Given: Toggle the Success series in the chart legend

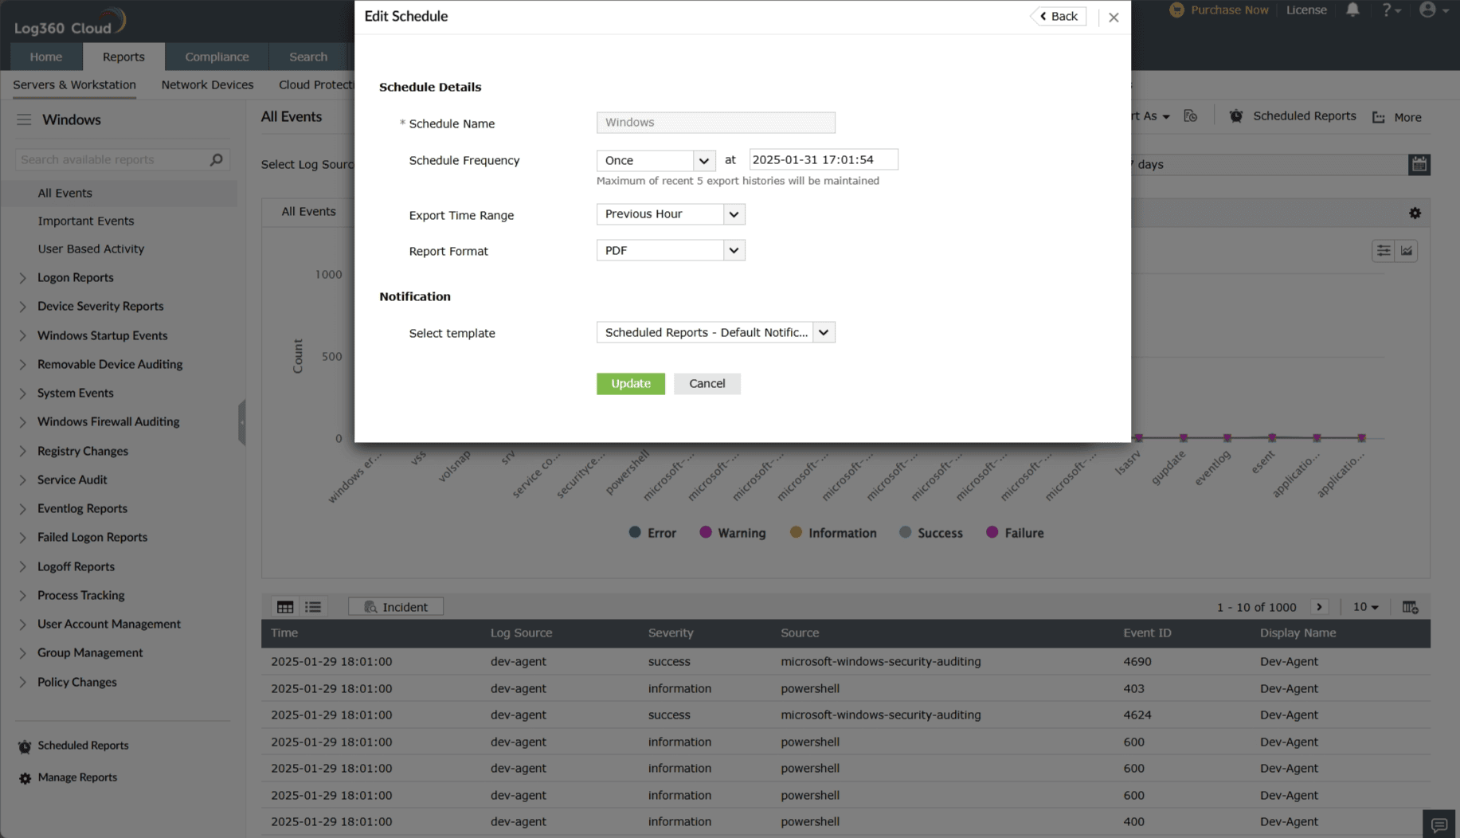Looking at the screenshot, I should click(x=930, y=532).
